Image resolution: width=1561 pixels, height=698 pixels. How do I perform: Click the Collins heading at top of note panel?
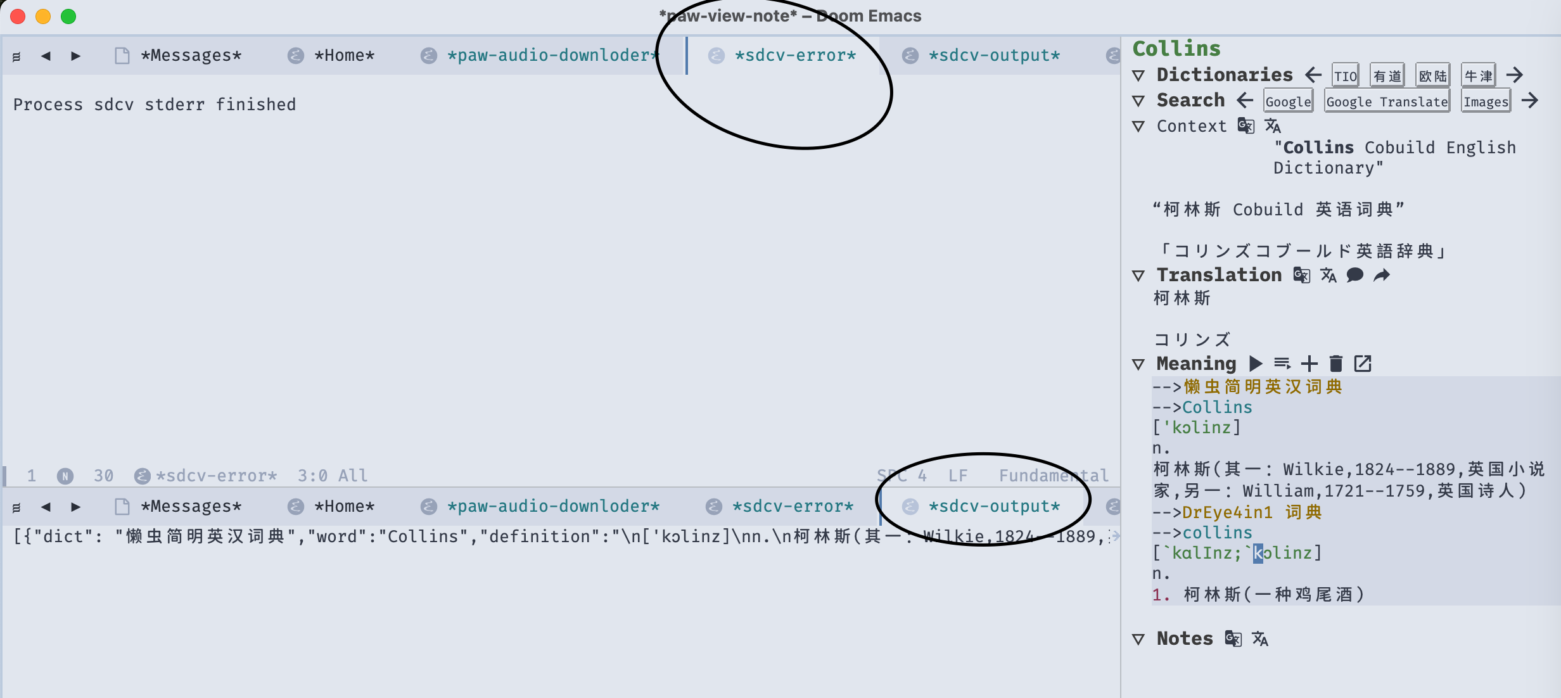[x=1176, y=48]
